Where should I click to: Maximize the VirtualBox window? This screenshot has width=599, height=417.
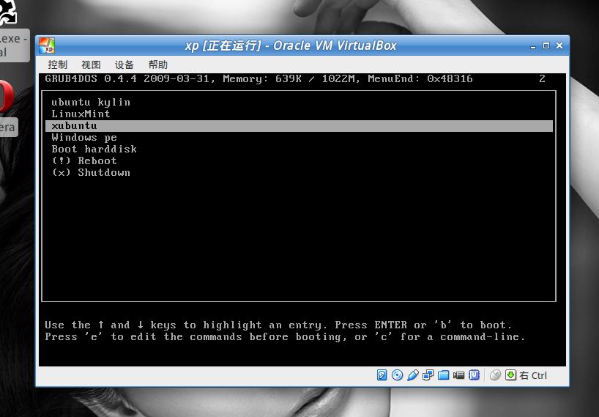(x=546, y=45)
